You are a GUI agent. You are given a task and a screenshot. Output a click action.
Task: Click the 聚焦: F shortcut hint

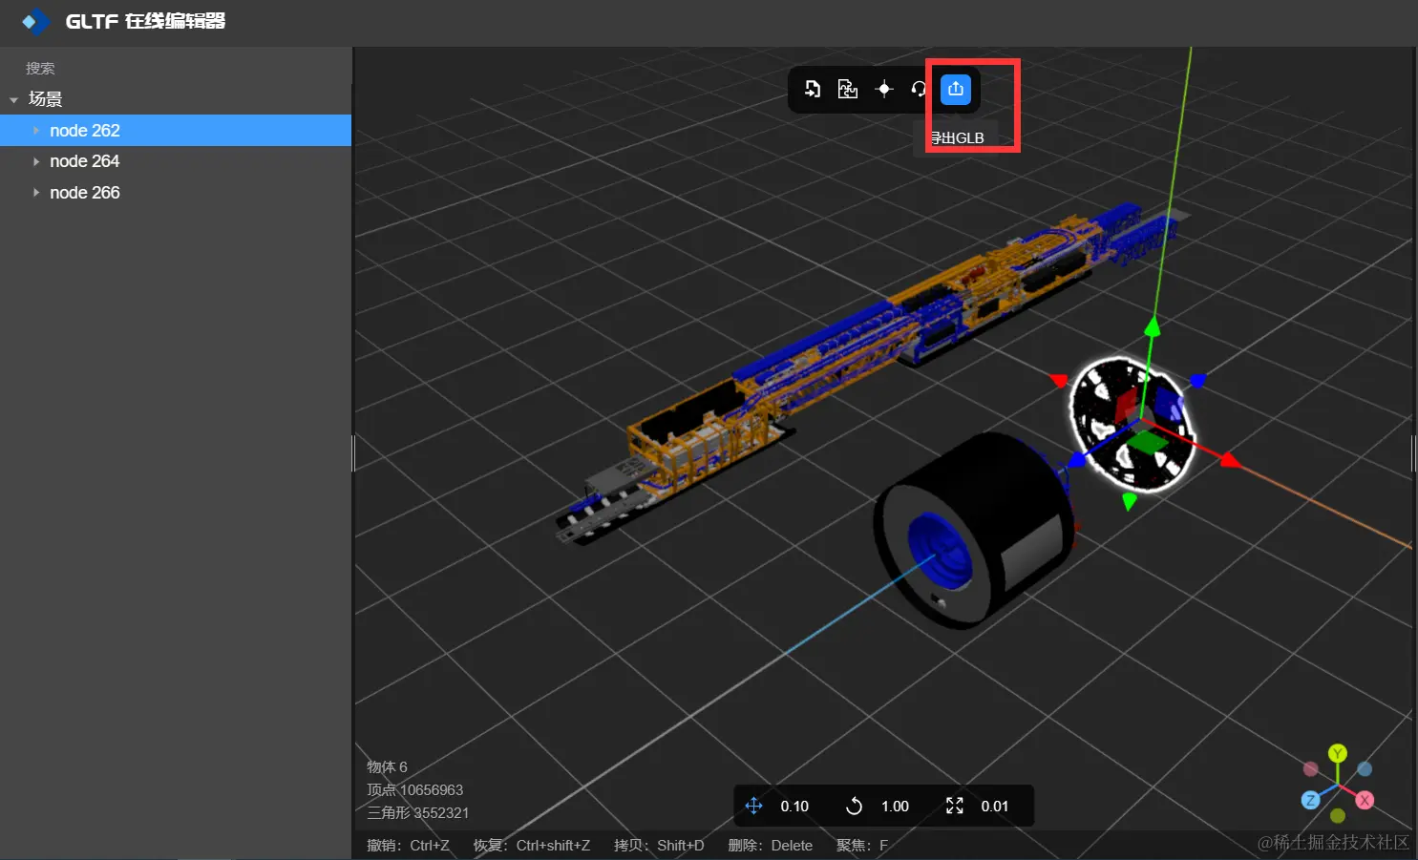click(862, 846)
